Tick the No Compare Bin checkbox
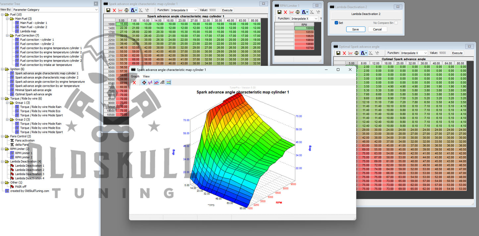Viewport: 479px width, 236px height. (x=396, y=23)
